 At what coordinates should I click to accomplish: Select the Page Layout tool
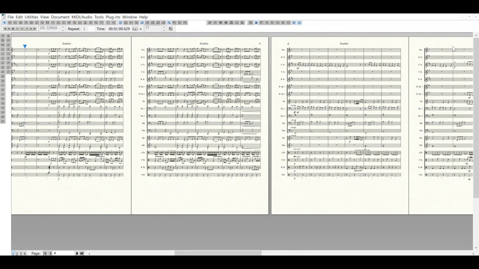[101, 22]
